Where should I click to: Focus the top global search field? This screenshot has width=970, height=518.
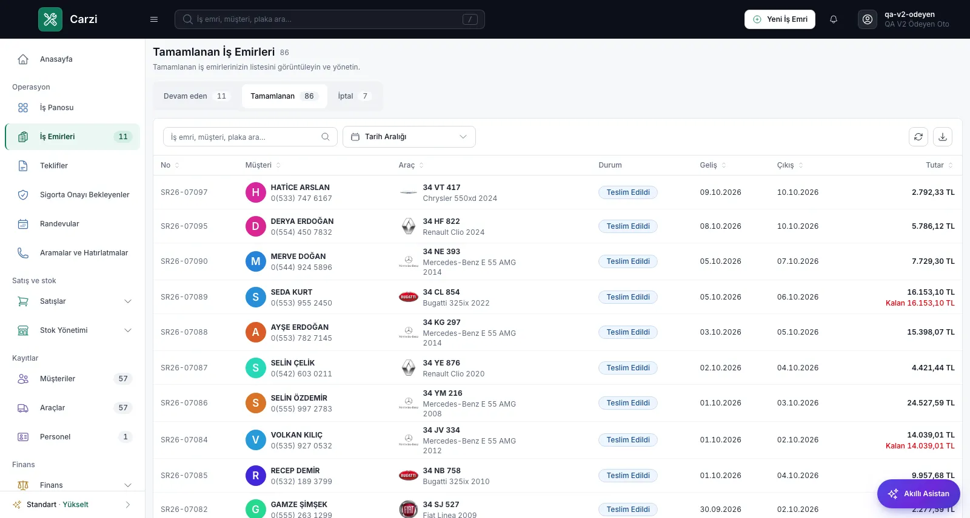pyautogui.click(x=330, y=19)
